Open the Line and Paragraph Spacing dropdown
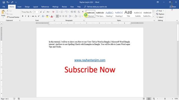The image size is (179, 100). pos(71,16)
